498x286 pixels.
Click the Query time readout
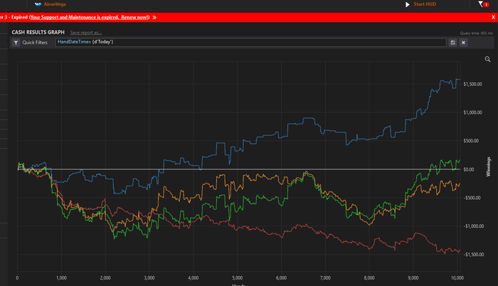pos(476,33)
